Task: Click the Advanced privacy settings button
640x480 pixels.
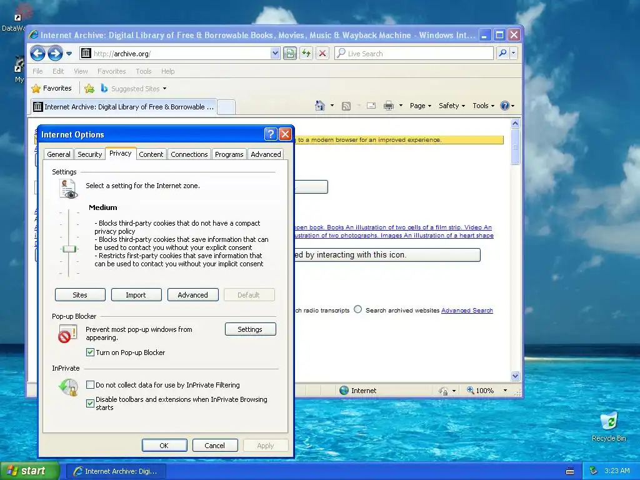Action: pos(192,295)
